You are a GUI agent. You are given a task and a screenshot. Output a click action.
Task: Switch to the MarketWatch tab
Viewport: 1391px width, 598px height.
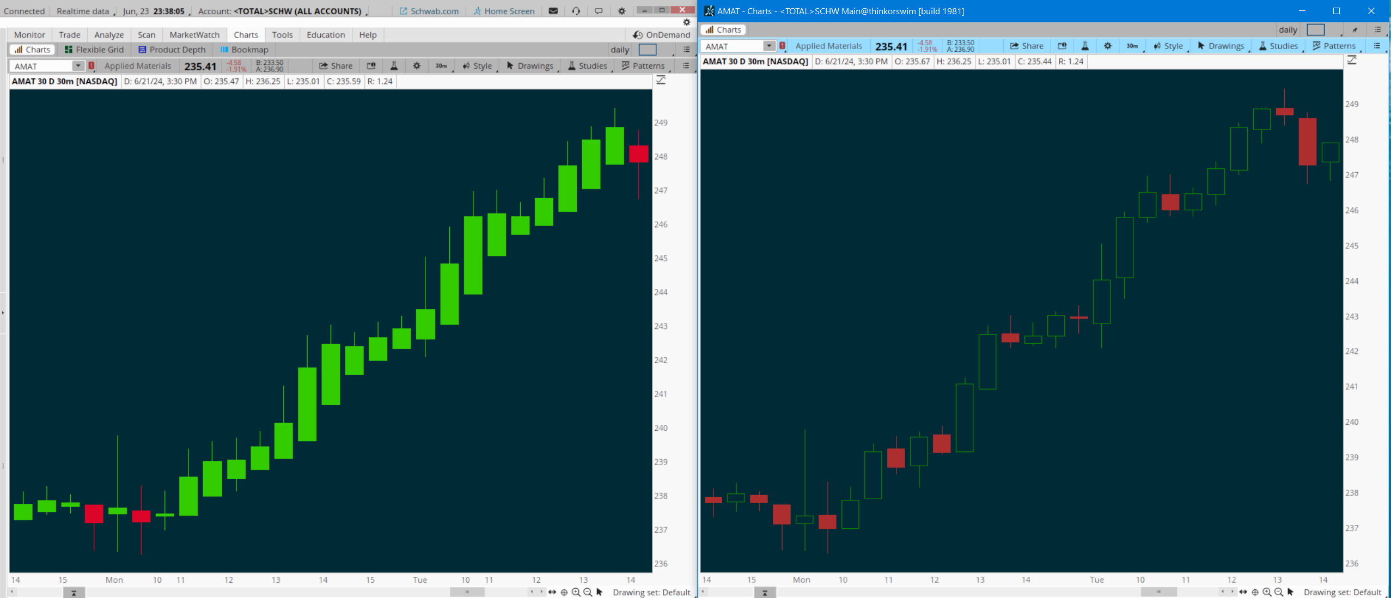coord(194,35)
